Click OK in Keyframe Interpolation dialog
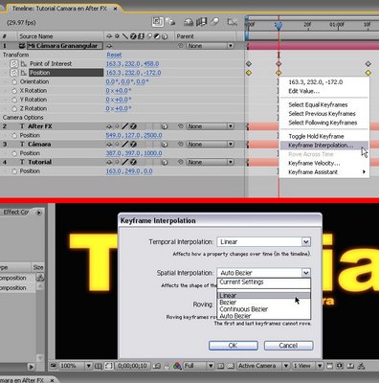379x383 pixels. coord(234,346)
